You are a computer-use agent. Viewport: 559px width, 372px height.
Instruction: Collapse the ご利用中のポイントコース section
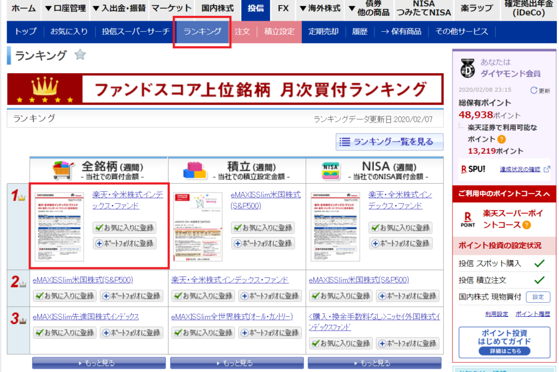[x=504, y=194]
